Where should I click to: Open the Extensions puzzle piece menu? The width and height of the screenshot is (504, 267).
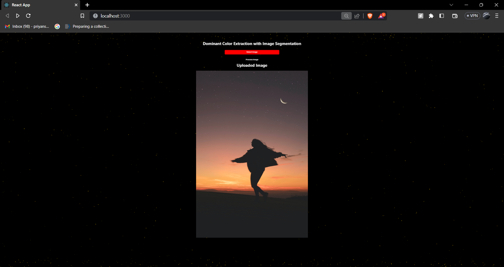tap(431, 16)
